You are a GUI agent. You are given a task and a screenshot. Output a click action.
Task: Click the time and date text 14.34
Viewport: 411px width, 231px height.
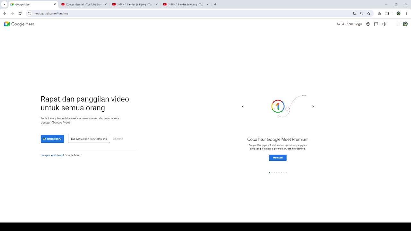click(349, 24)
